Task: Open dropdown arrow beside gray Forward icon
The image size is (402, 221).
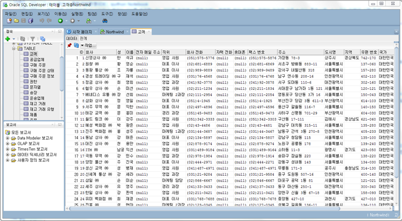Action: (x=79, y=21)
